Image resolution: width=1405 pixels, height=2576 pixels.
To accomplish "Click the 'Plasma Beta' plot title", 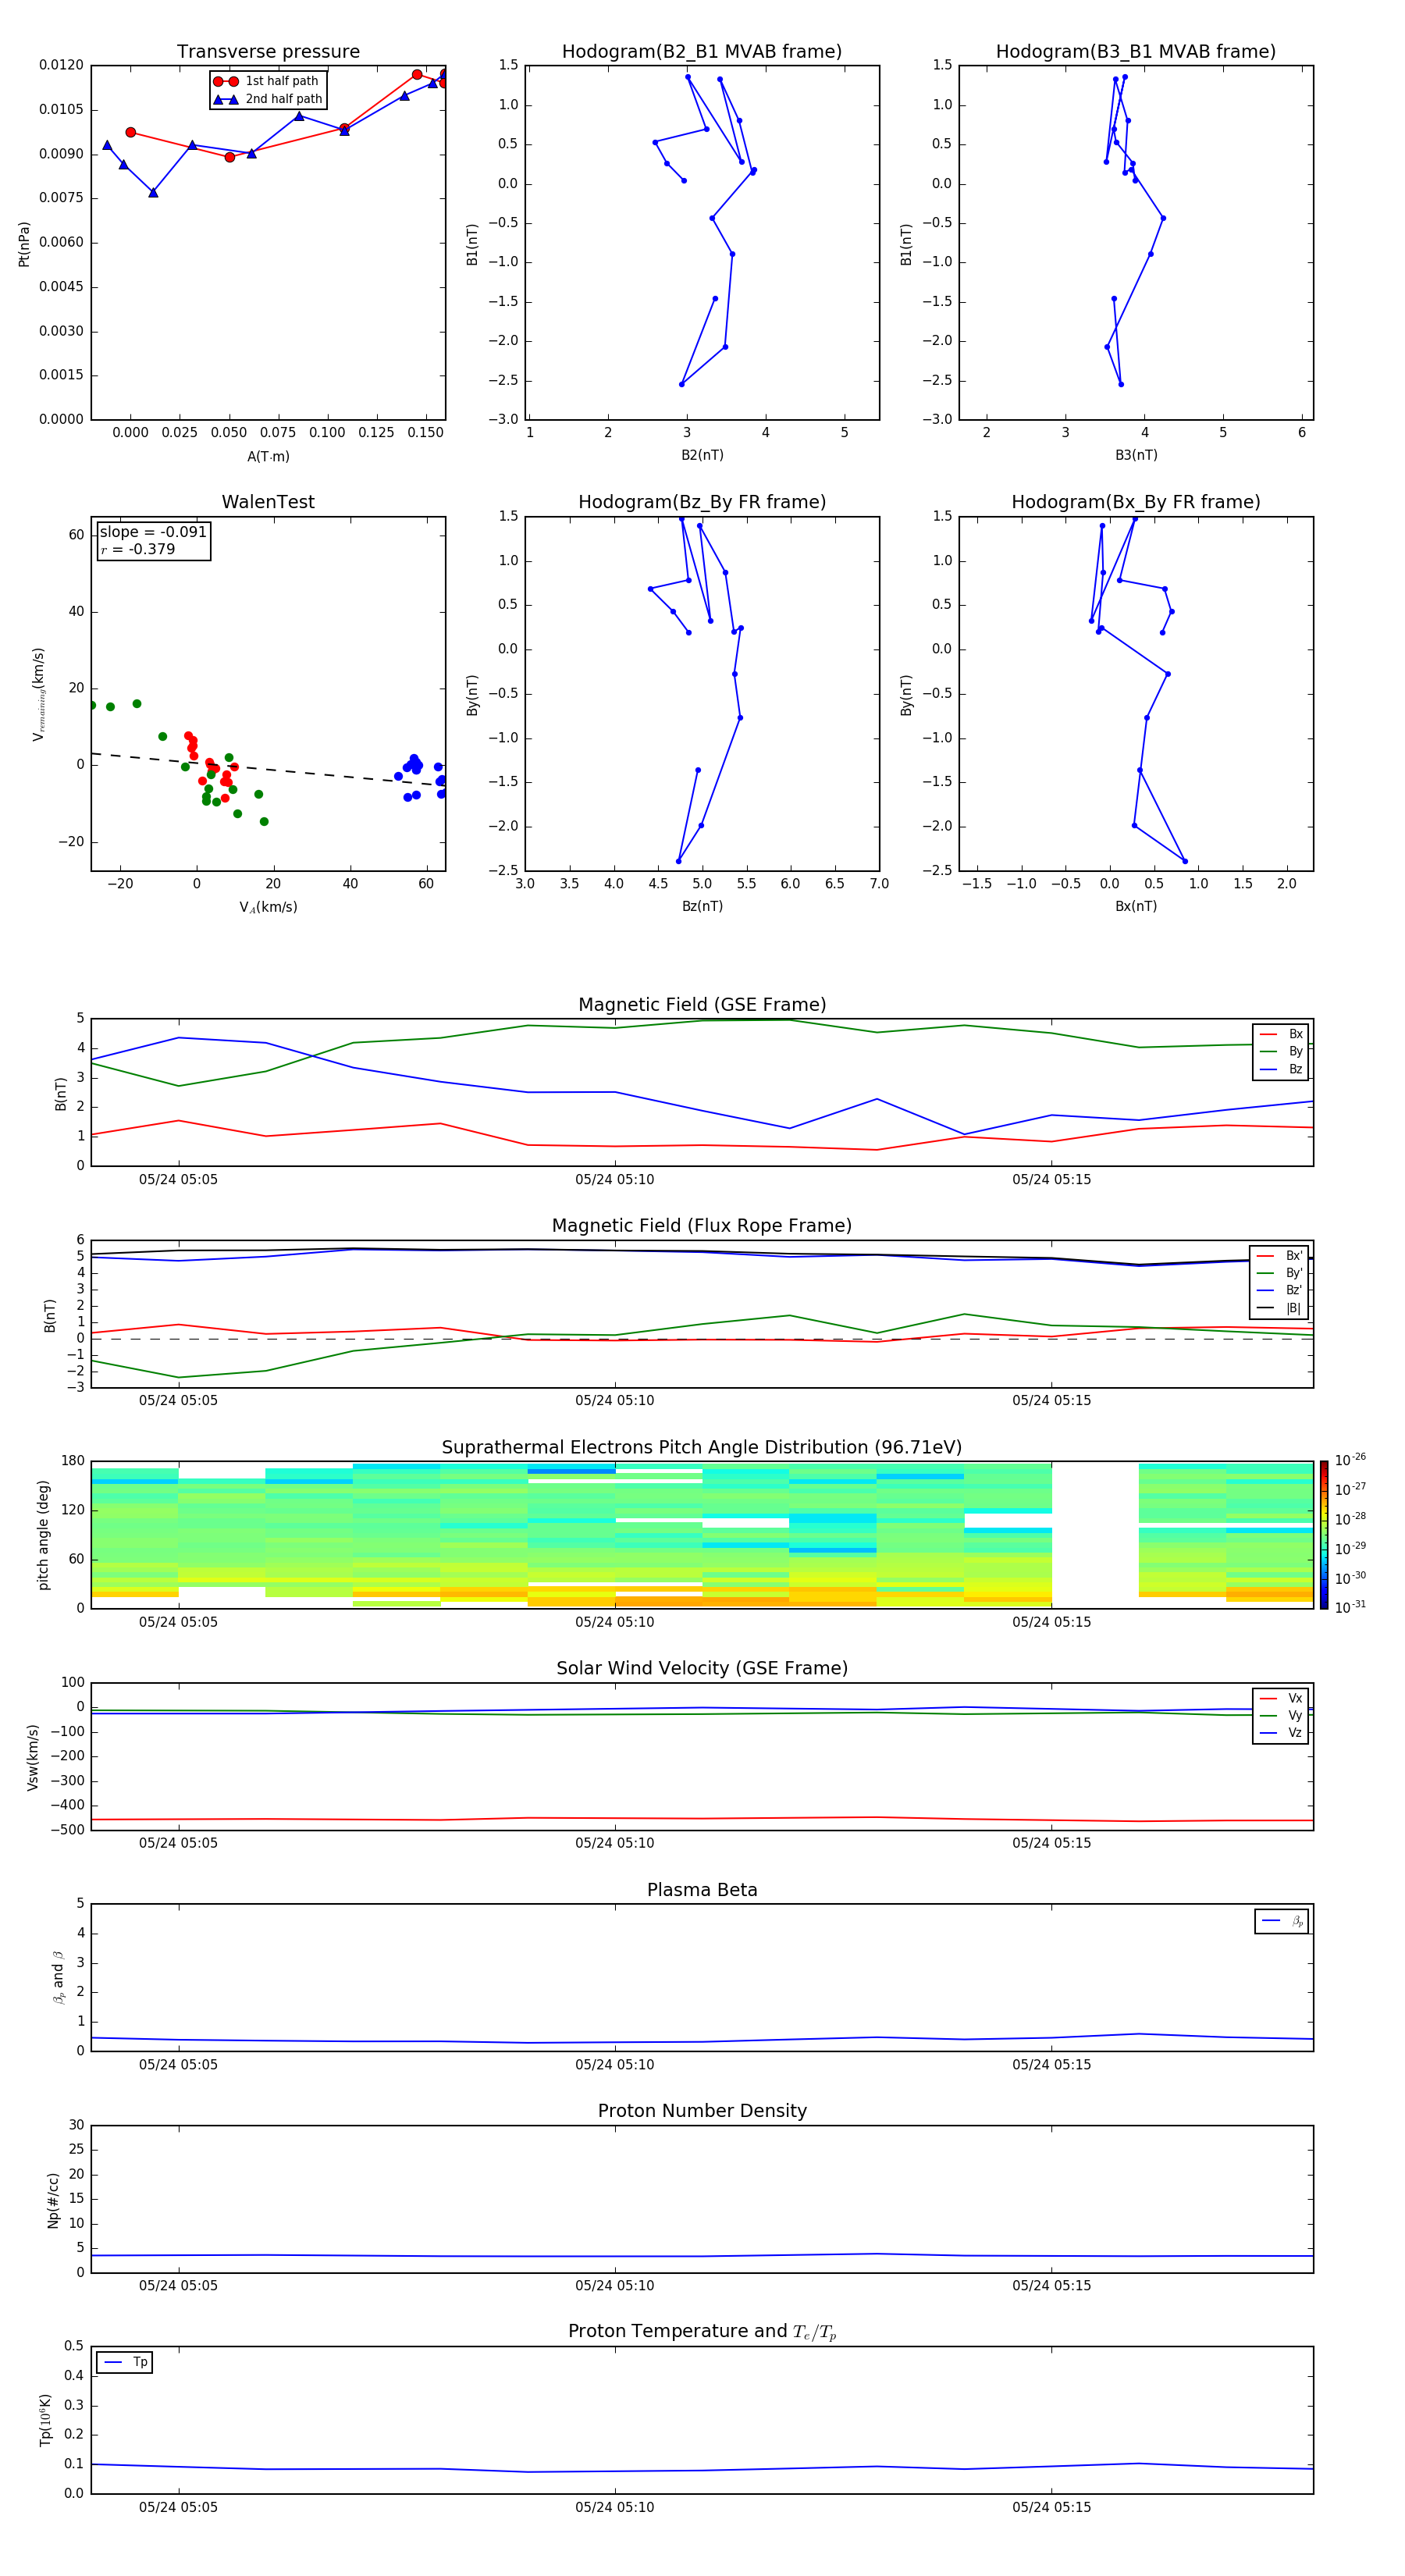I will (x=702, y=1890).
